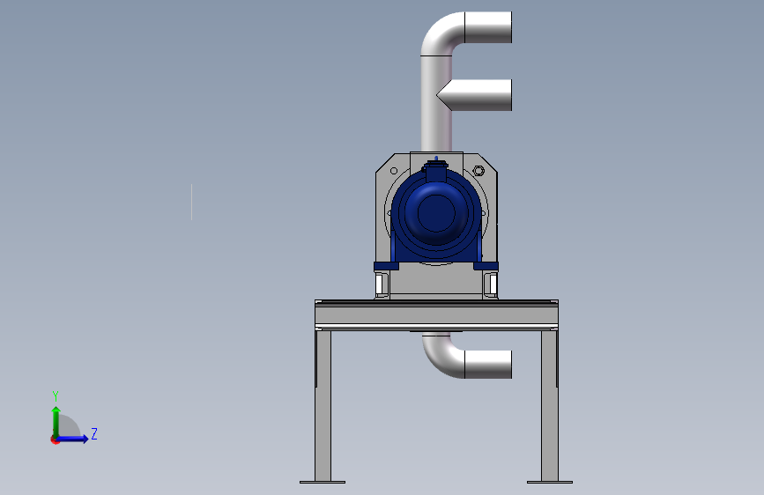
Task: Click the blue Z axis arrow of the triad
Action: coord(72,439)
